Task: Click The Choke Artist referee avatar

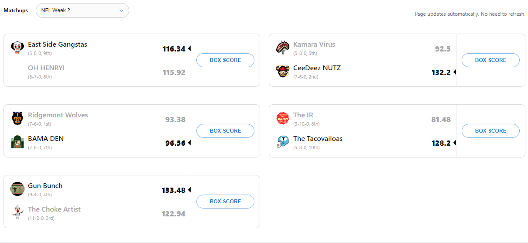Action: [17, 212]
